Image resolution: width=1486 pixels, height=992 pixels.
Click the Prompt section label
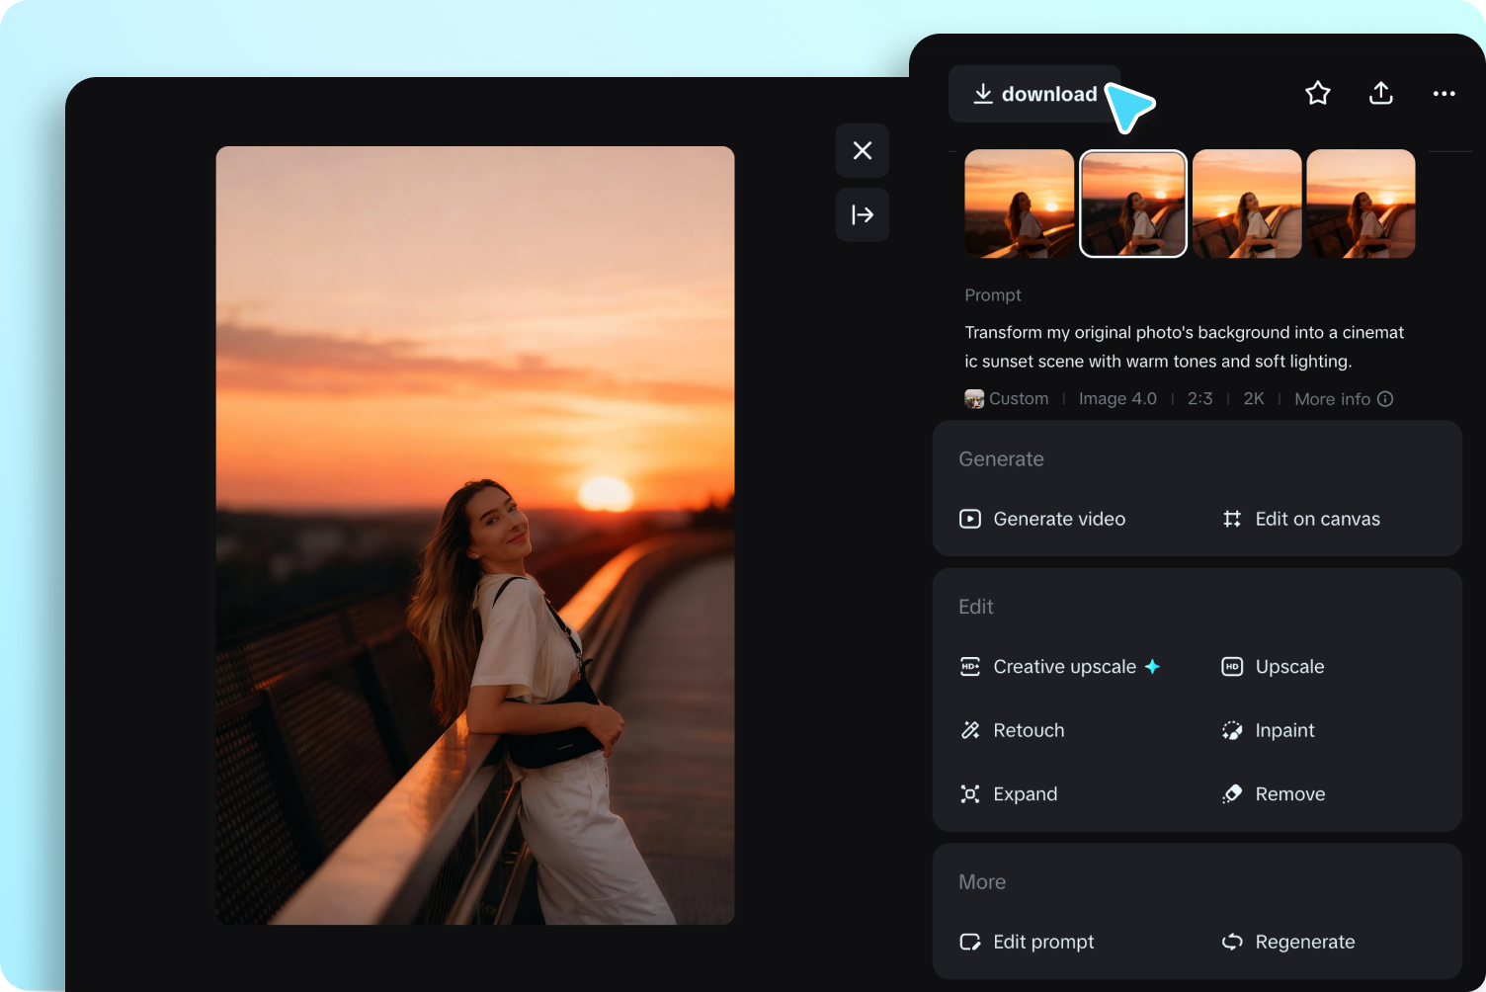coord(993,295)
